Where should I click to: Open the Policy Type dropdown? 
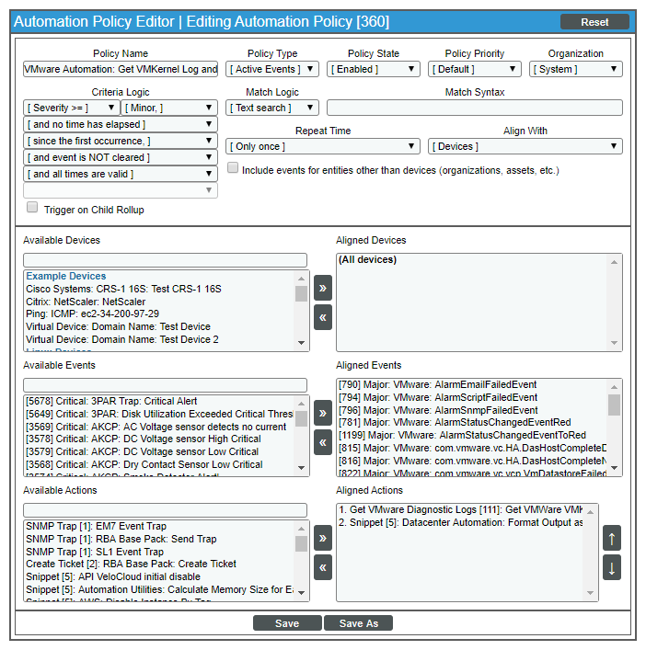pyautogui.click(x=272, y=69)
